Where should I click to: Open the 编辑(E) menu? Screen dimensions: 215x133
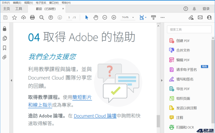pyautogui.click(x=17, y=3)
